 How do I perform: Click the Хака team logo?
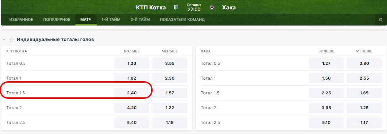tap(212, 8)
